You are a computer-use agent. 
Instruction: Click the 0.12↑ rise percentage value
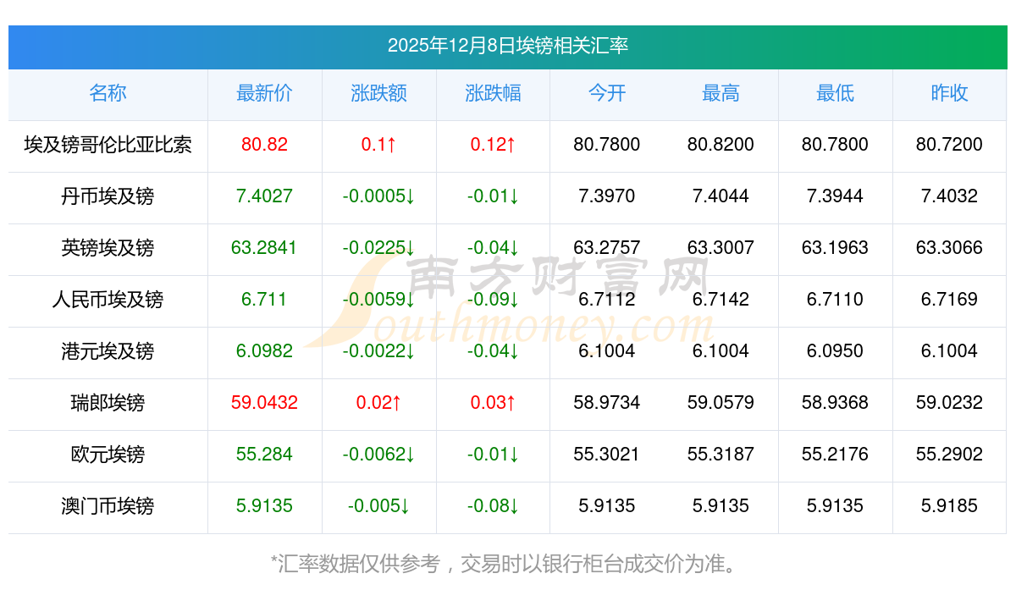(493, 145)
